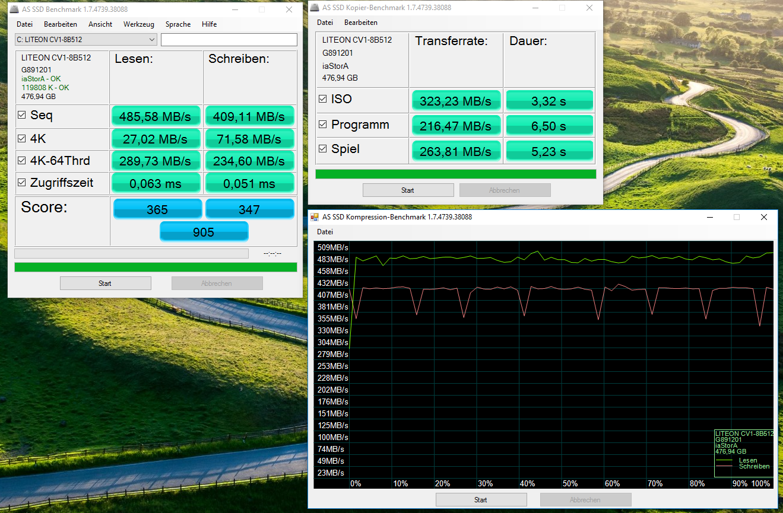This screenshot has width=783, height=513.
Task: Open the Werkzeug menu
Action: click(x=138, y=24)
